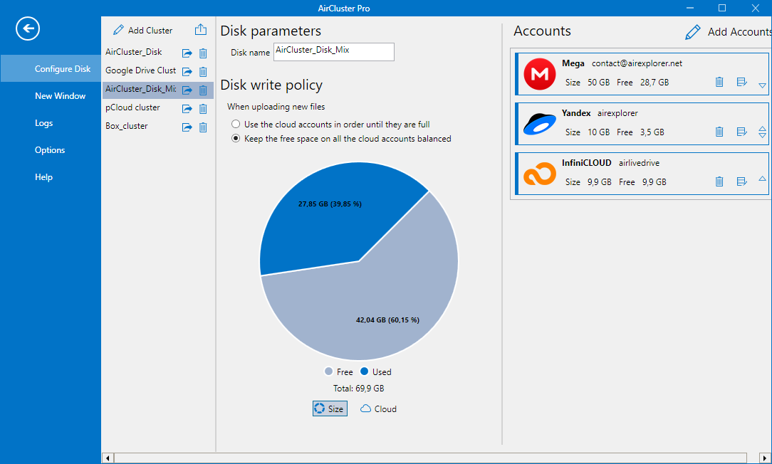Click the Yandex disk logo icon
The image size is (772, 464).
[x=540, y=124]
